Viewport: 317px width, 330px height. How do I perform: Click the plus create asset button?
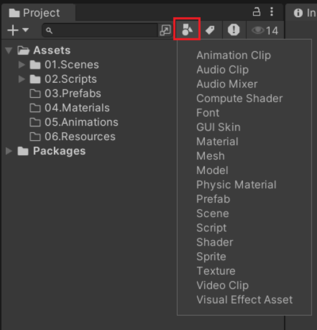(x=13, y=30)
